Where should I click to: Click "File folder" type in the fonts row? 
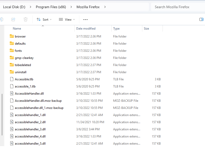(120, 51)
